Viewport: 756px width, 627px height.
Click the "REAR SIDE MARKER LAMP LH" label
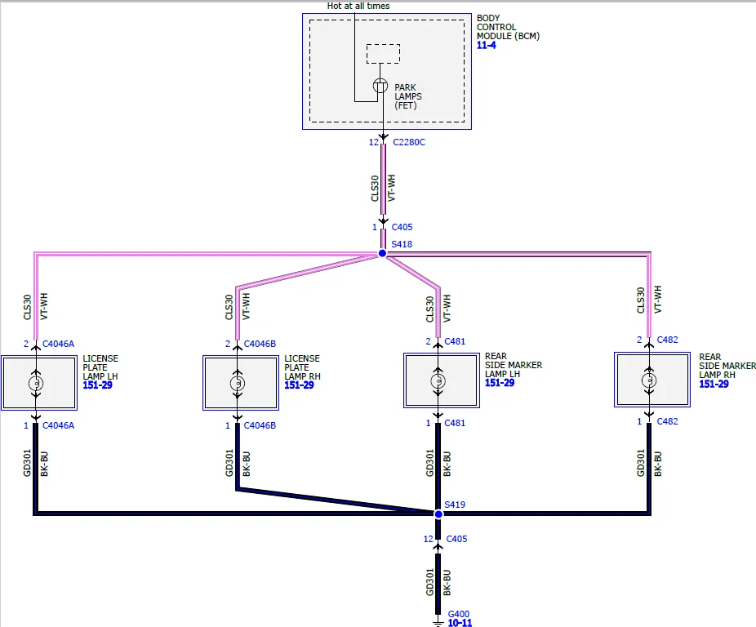(514, 365)
